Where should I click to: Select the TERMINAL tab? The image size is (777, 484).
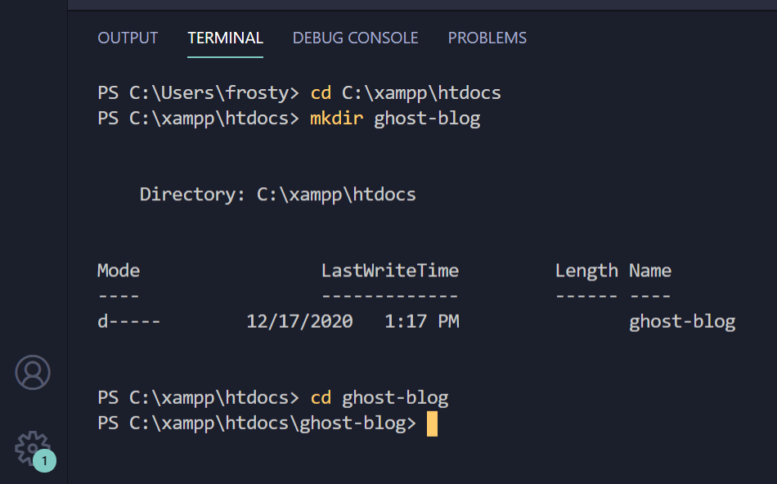pos(225,38)
